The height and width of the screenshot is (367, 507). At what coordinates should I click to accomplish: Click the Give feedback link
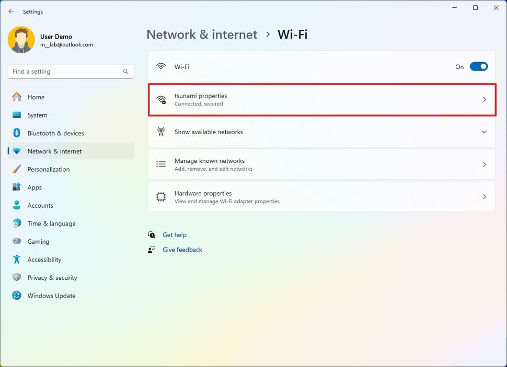(182, 250)
